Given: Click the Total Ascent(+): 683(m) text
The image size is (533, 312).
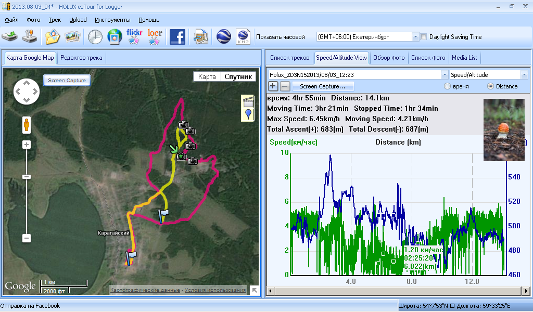Looking at the screenshot, I should pos(305,129).
